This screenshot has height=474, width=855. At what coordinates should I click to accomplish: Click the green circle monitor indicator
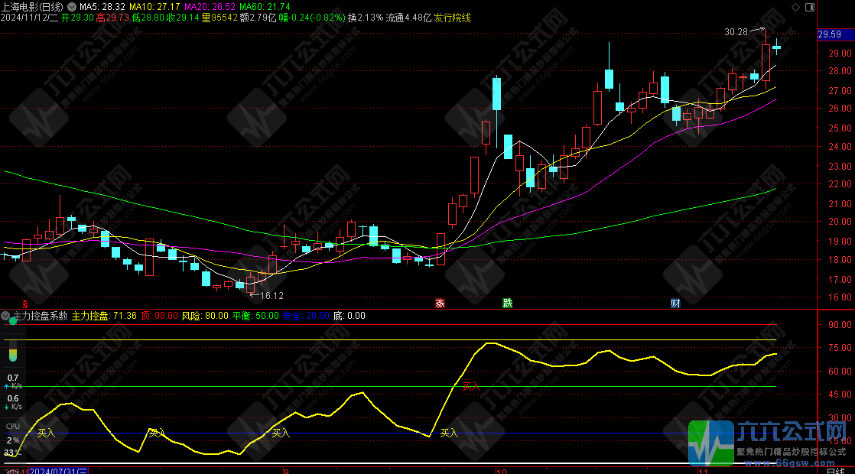point(12,322)
